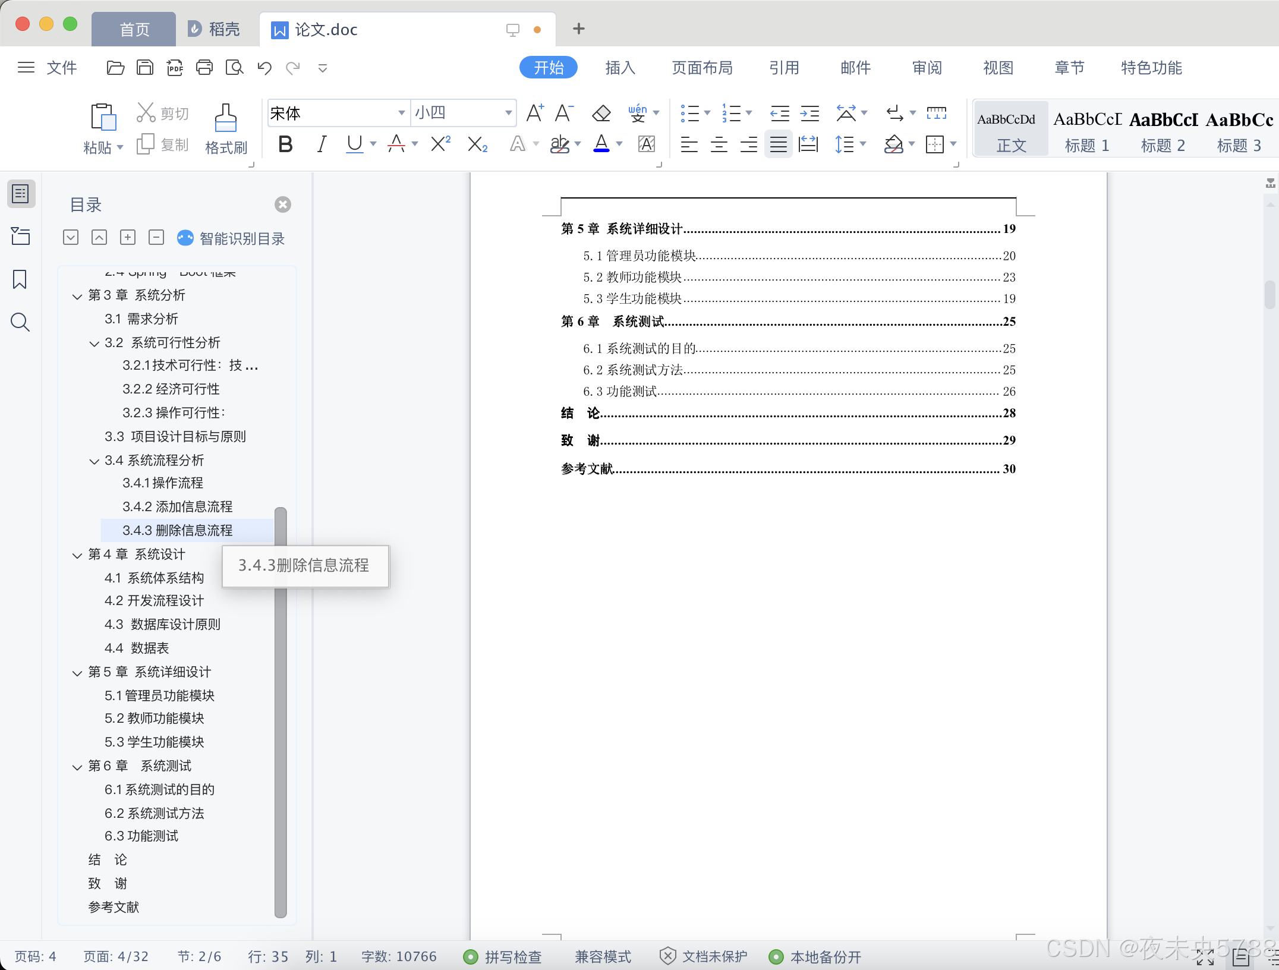This screenshot has width=1279, height=970.
Task: Click the export to PDF icon
Action: 174,68
